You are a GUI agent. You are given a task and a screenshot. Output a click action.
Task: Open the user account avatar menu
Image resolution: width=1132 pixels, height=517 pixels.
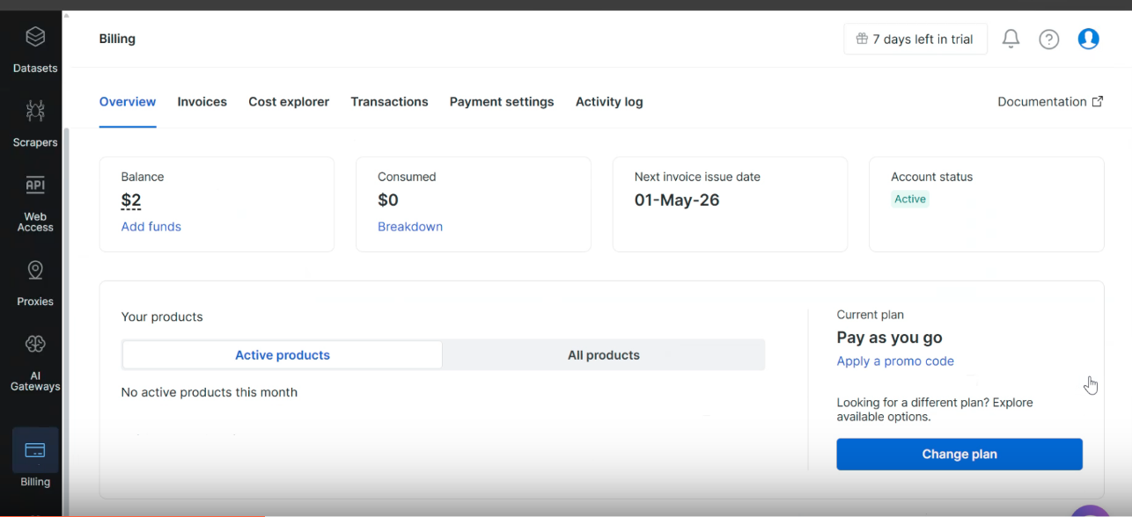point(1089,39)
